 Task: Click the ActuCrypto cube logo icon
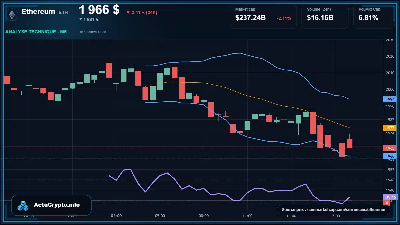(x=23, y=205)
